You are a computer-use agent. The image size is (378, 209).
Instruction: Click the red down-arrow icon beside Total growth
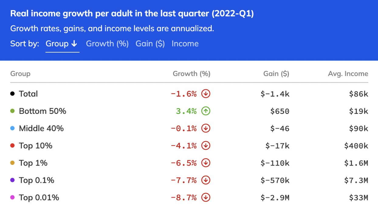click(206, 94)
